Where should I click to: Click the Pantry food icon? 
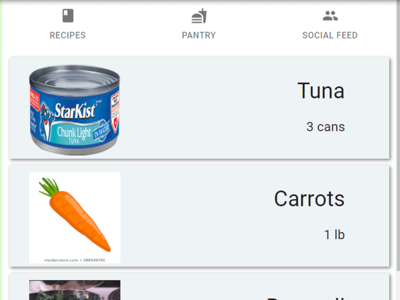(199, 16)
